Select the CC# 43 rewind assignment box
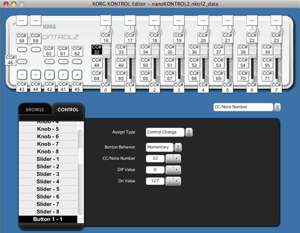This screenshot has height=233, width=300. point(22,86)
